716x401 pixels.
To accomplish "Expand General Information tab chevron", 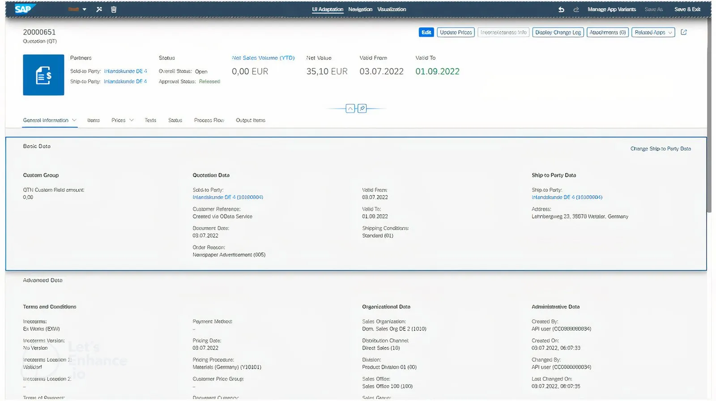I will click(x=74, y=120).
